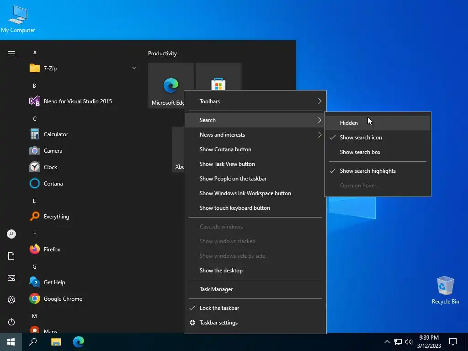Jump to letter G section header

[35, 267]
